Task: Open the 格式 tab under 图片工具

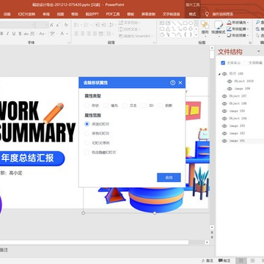Action: click(x=192, y=14)
